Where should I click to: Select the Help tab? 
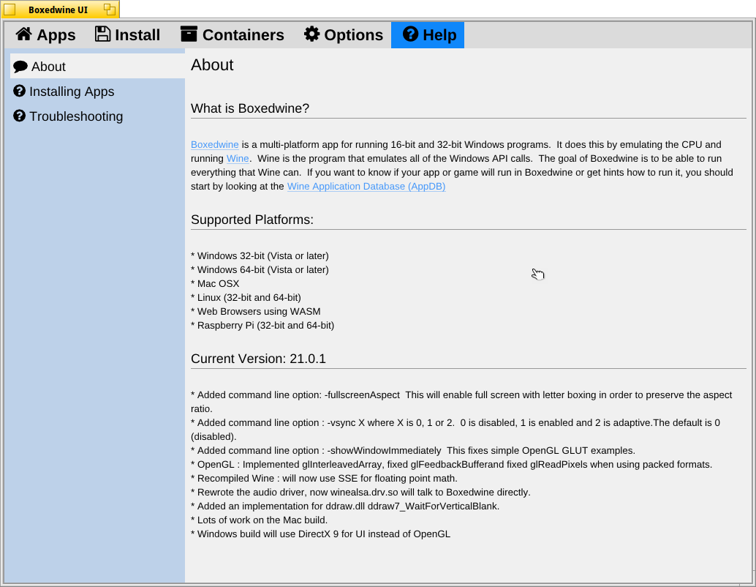tap(428, 34)
